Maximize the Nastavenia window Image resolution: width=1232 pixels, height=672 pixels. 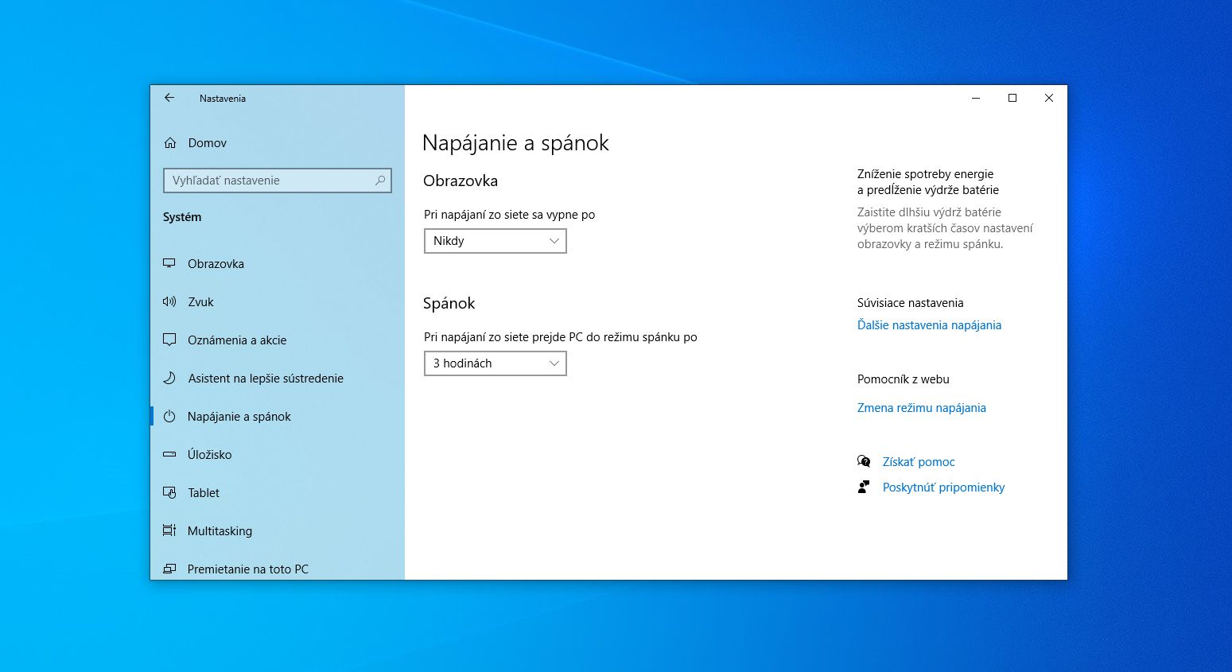point(1012,98)
